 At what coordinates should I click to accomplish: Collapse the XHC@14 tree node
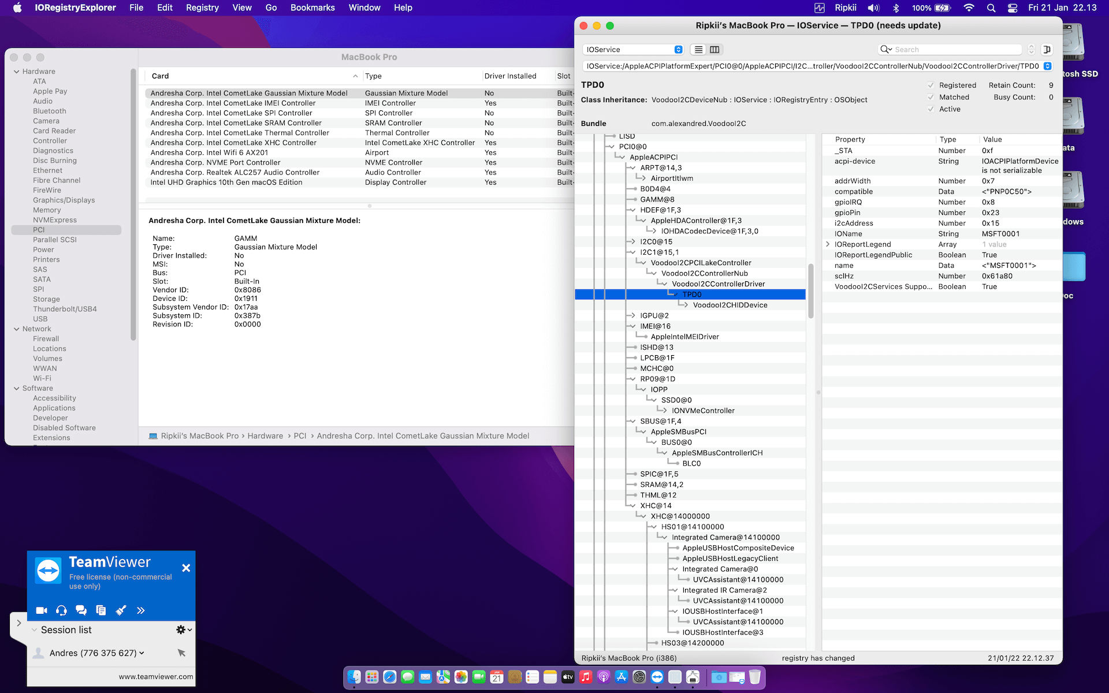632,506
